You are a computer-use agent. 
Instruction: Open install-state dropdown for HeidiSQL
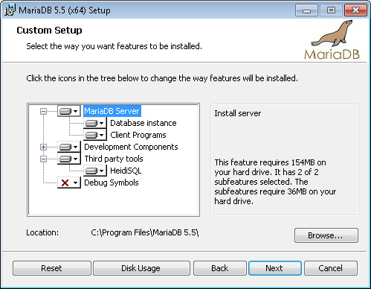95,171
